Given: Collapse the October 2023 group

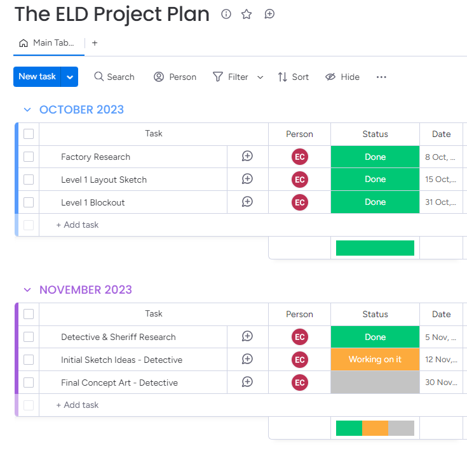Looking at the screenshot, I should (27, 110).
